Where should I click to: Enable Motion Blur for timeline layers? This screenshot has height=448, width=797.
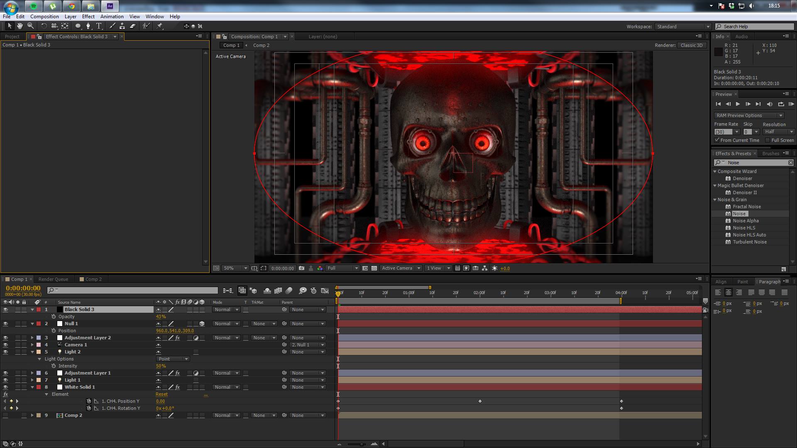(289, 290)
